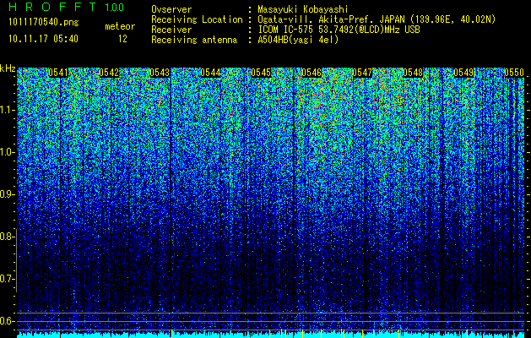This screenshot has height=338, width=531.
Task: Click the 0543 time marker
Action: click(160, 73)
